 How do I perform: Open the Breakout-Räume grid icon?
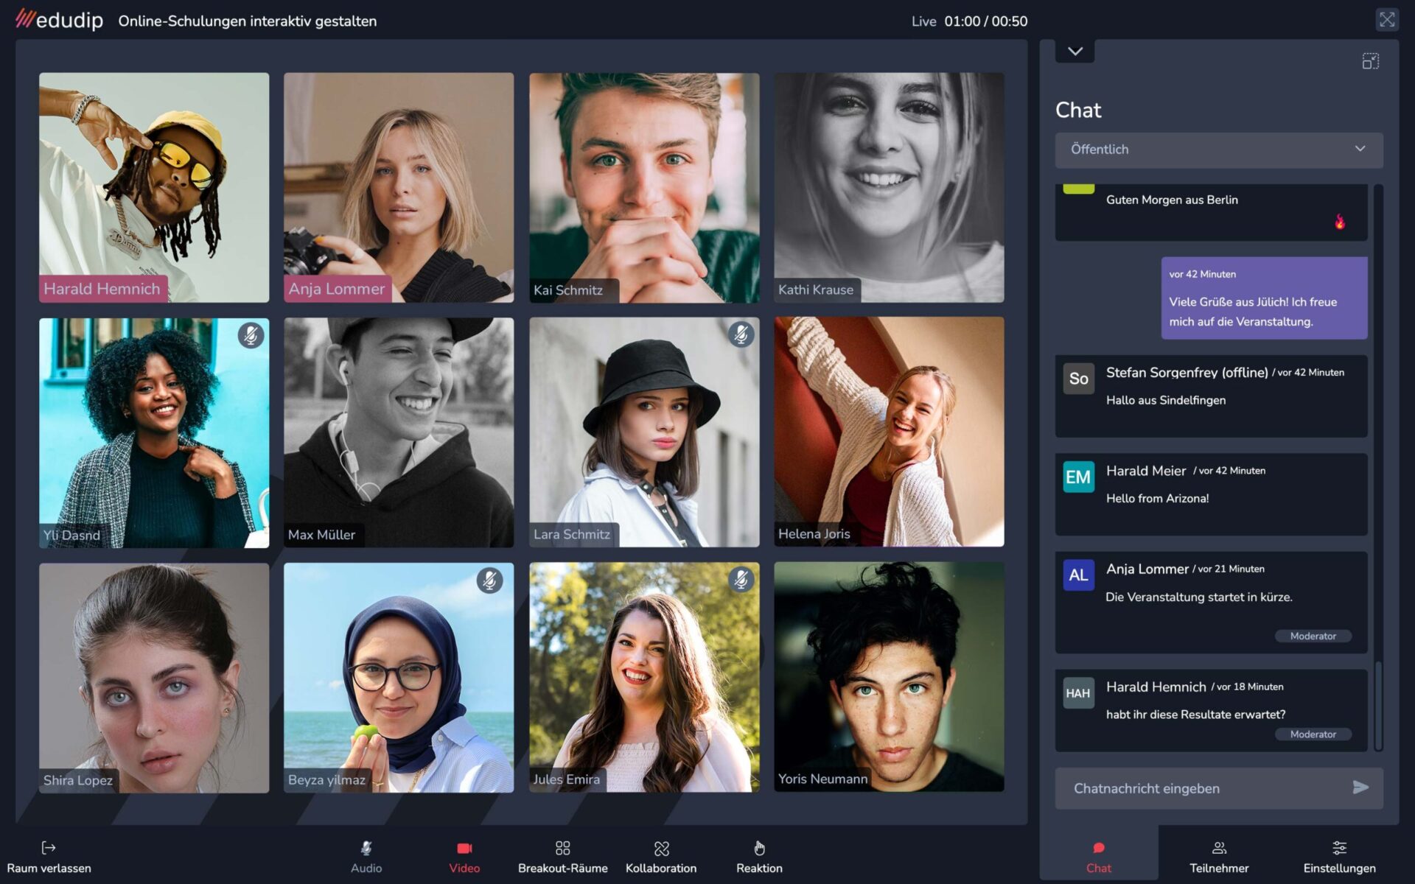(562, 848)
